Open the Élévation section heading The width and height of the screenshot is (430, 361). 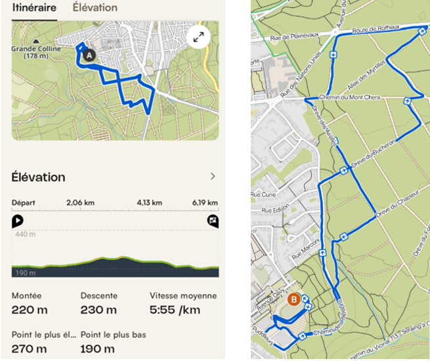tap(38, 177)
